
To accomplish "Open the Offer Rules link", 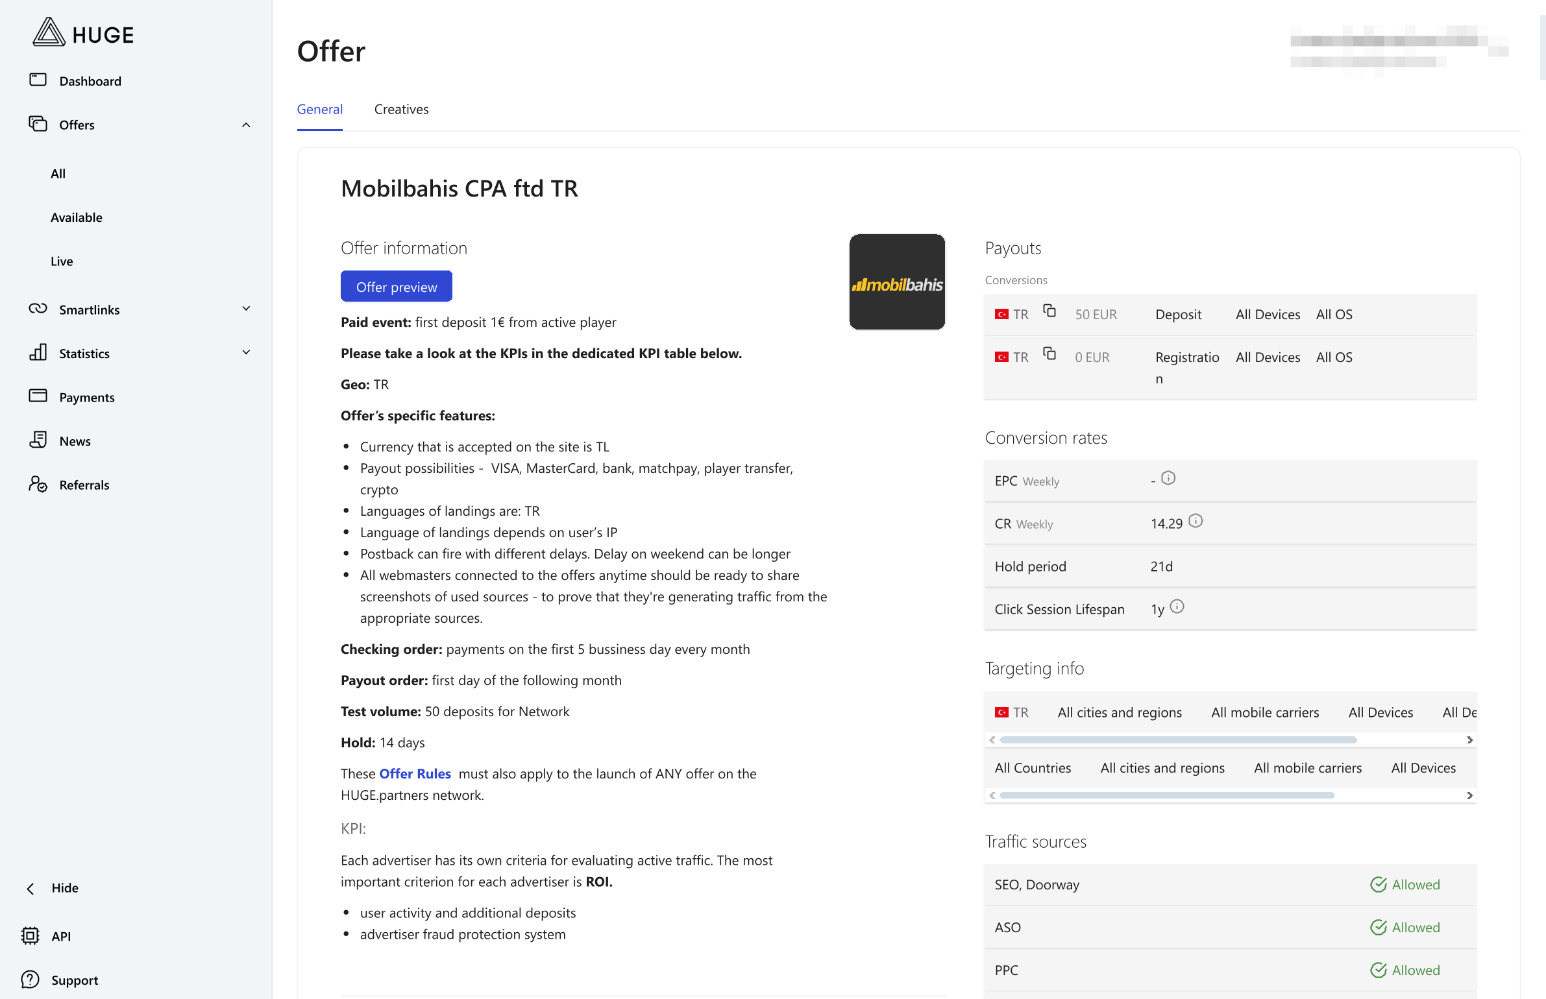I will [415, 774].
